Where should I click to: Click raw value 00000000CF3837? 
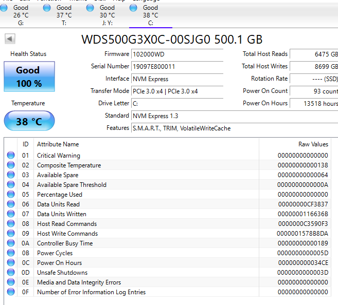303,204
